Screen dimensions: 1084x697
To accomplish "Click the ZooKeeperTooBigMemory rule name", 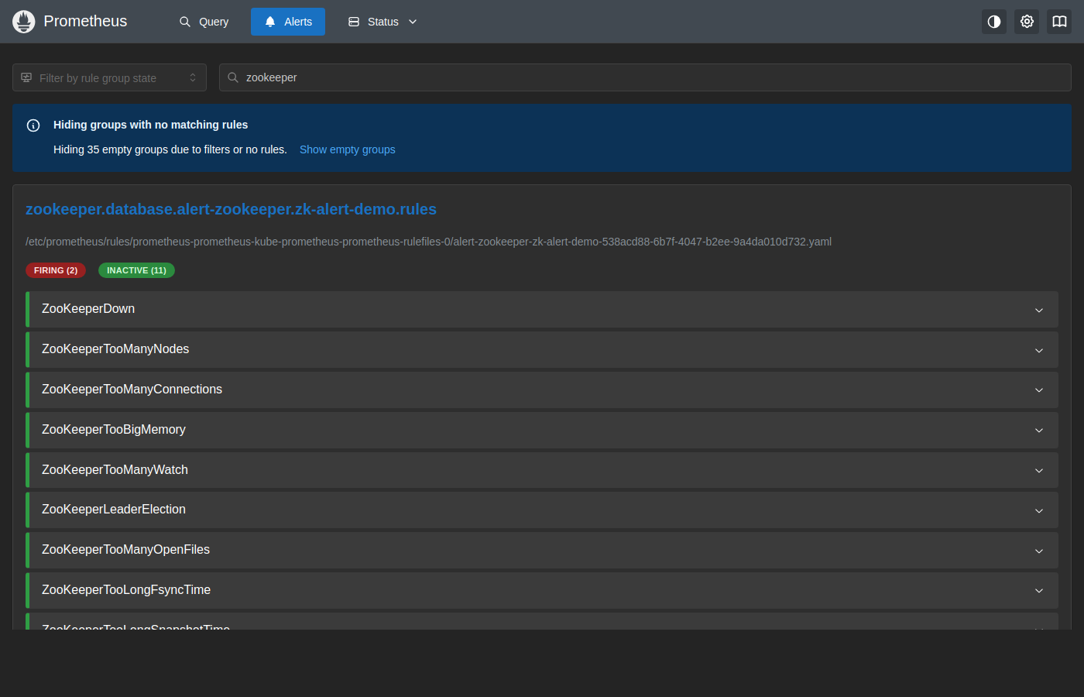I will click(x=114, y=430).
